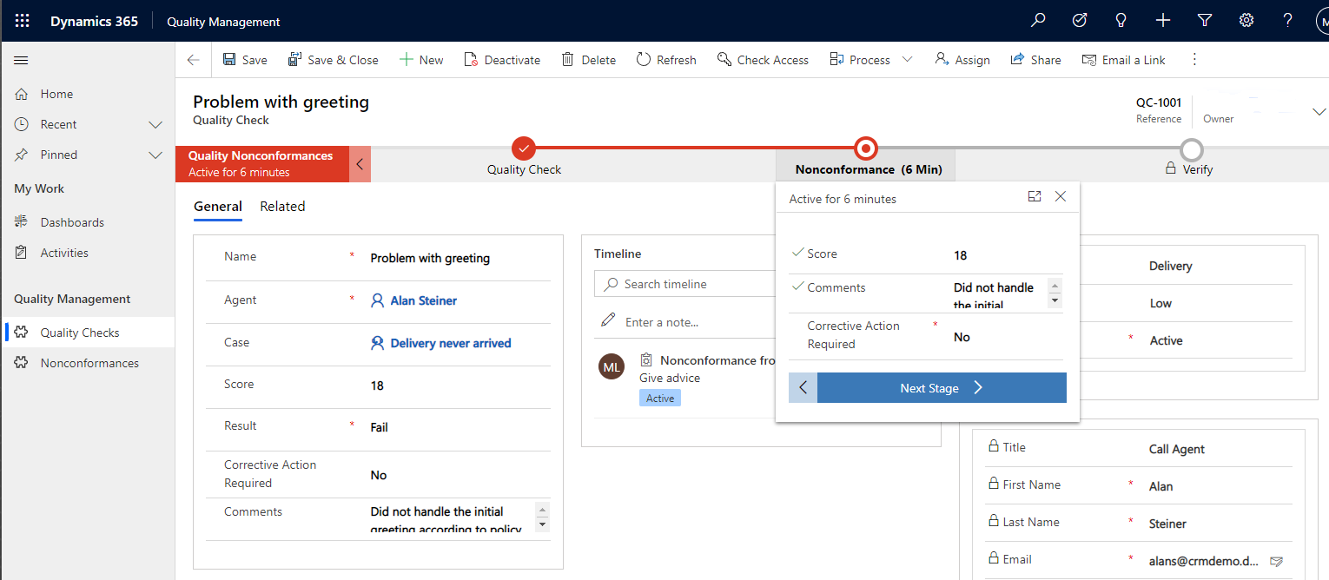The width and height of the screenshot is (1329, 580).
Task: Collapse the site map hamburger menu
Action: [x=22, y=60]
